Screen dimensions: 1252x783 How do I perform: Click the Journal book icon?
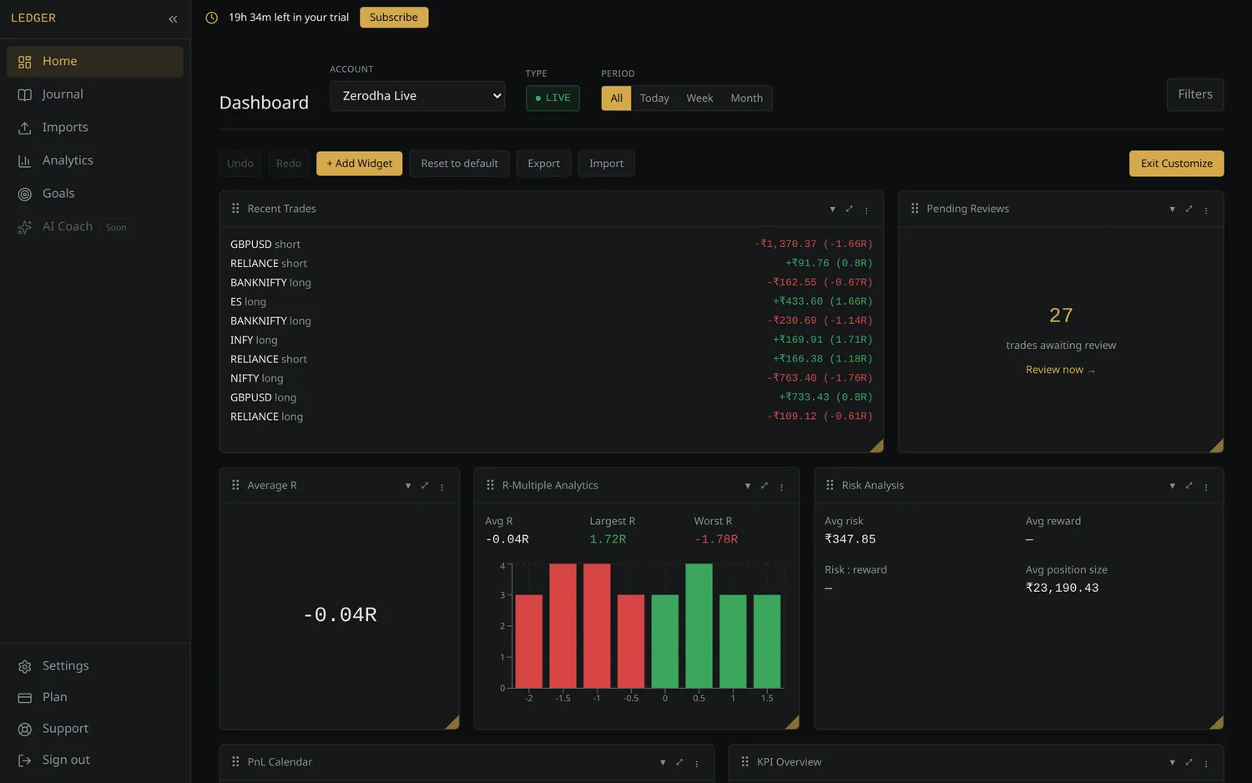tap(25, 94)
